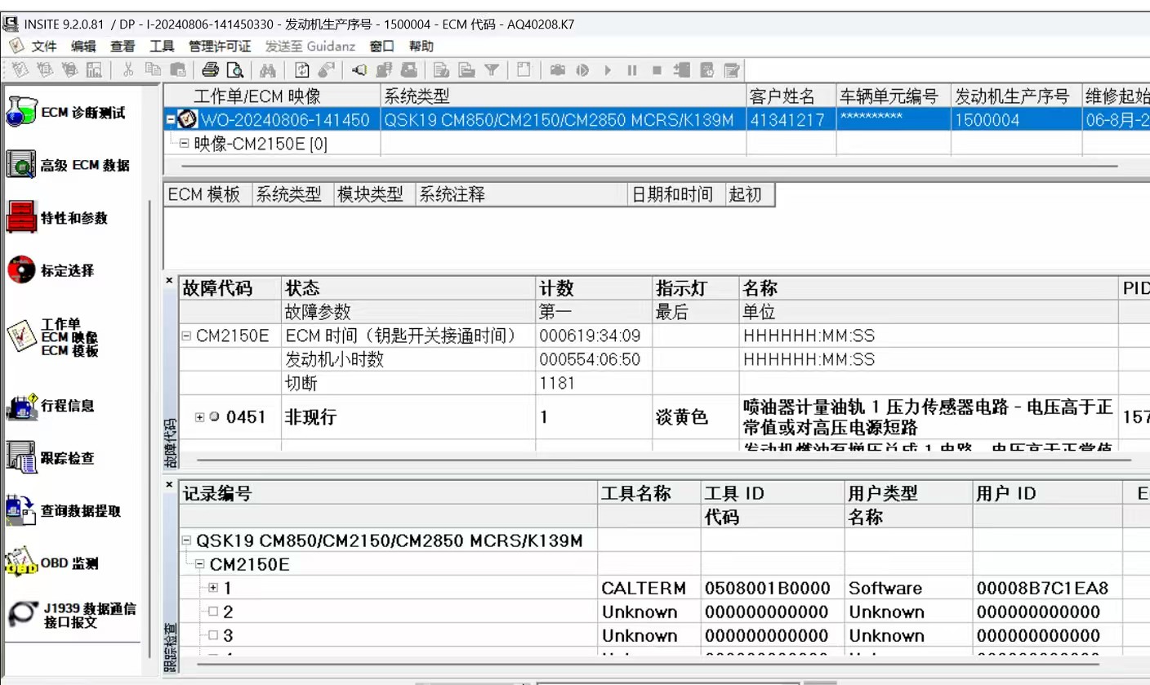The height and width of the screenshot is (685, 1150).
Task: Select the 特性和参数 toolbox icon
Action: (21, 218)
